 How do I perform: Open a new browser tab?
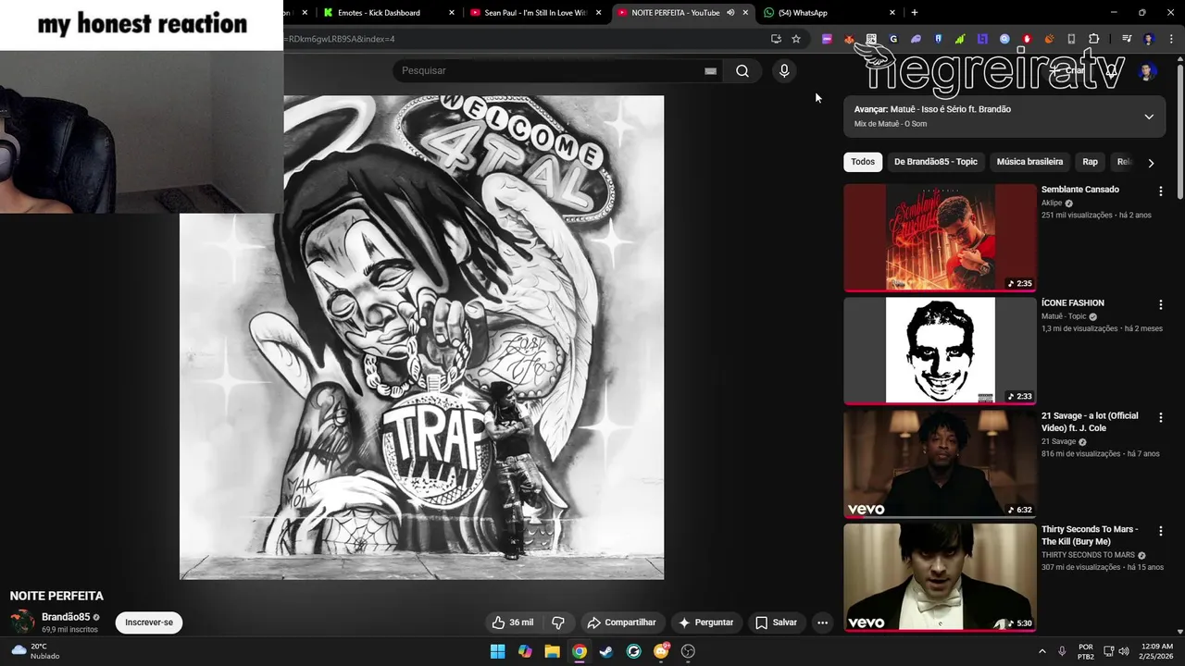(x=915, y=13)
